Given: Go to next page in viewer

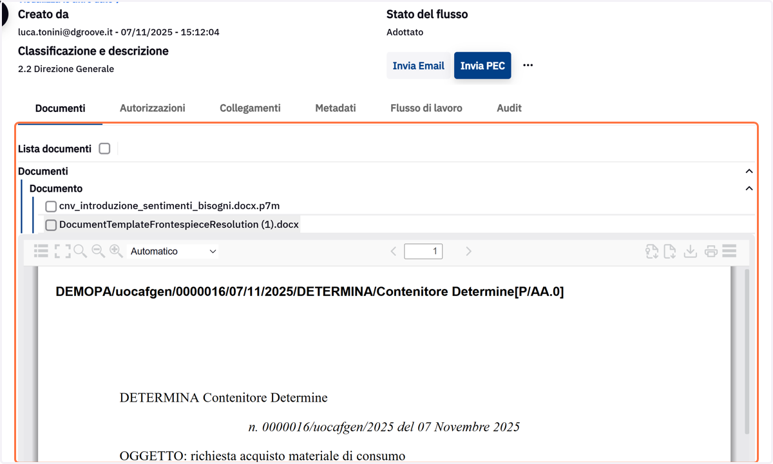Looking at the screenshot, I should click(x=468, y=252).
